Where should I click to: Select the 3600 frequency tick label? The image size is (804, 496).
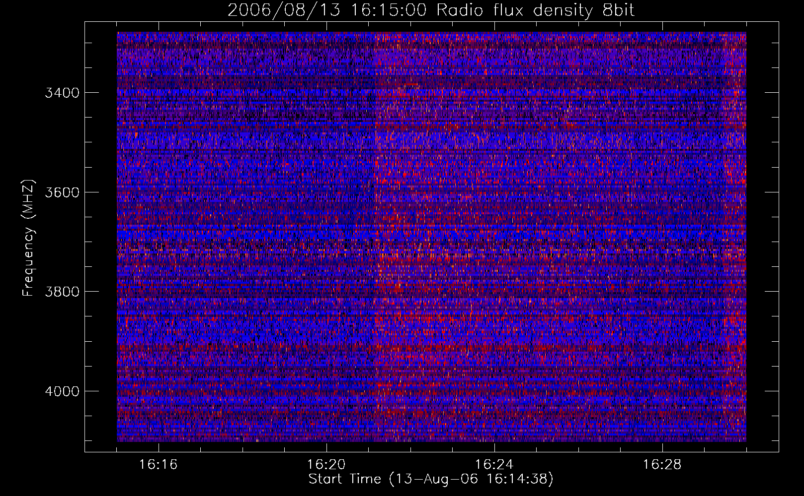click(62, 192)
